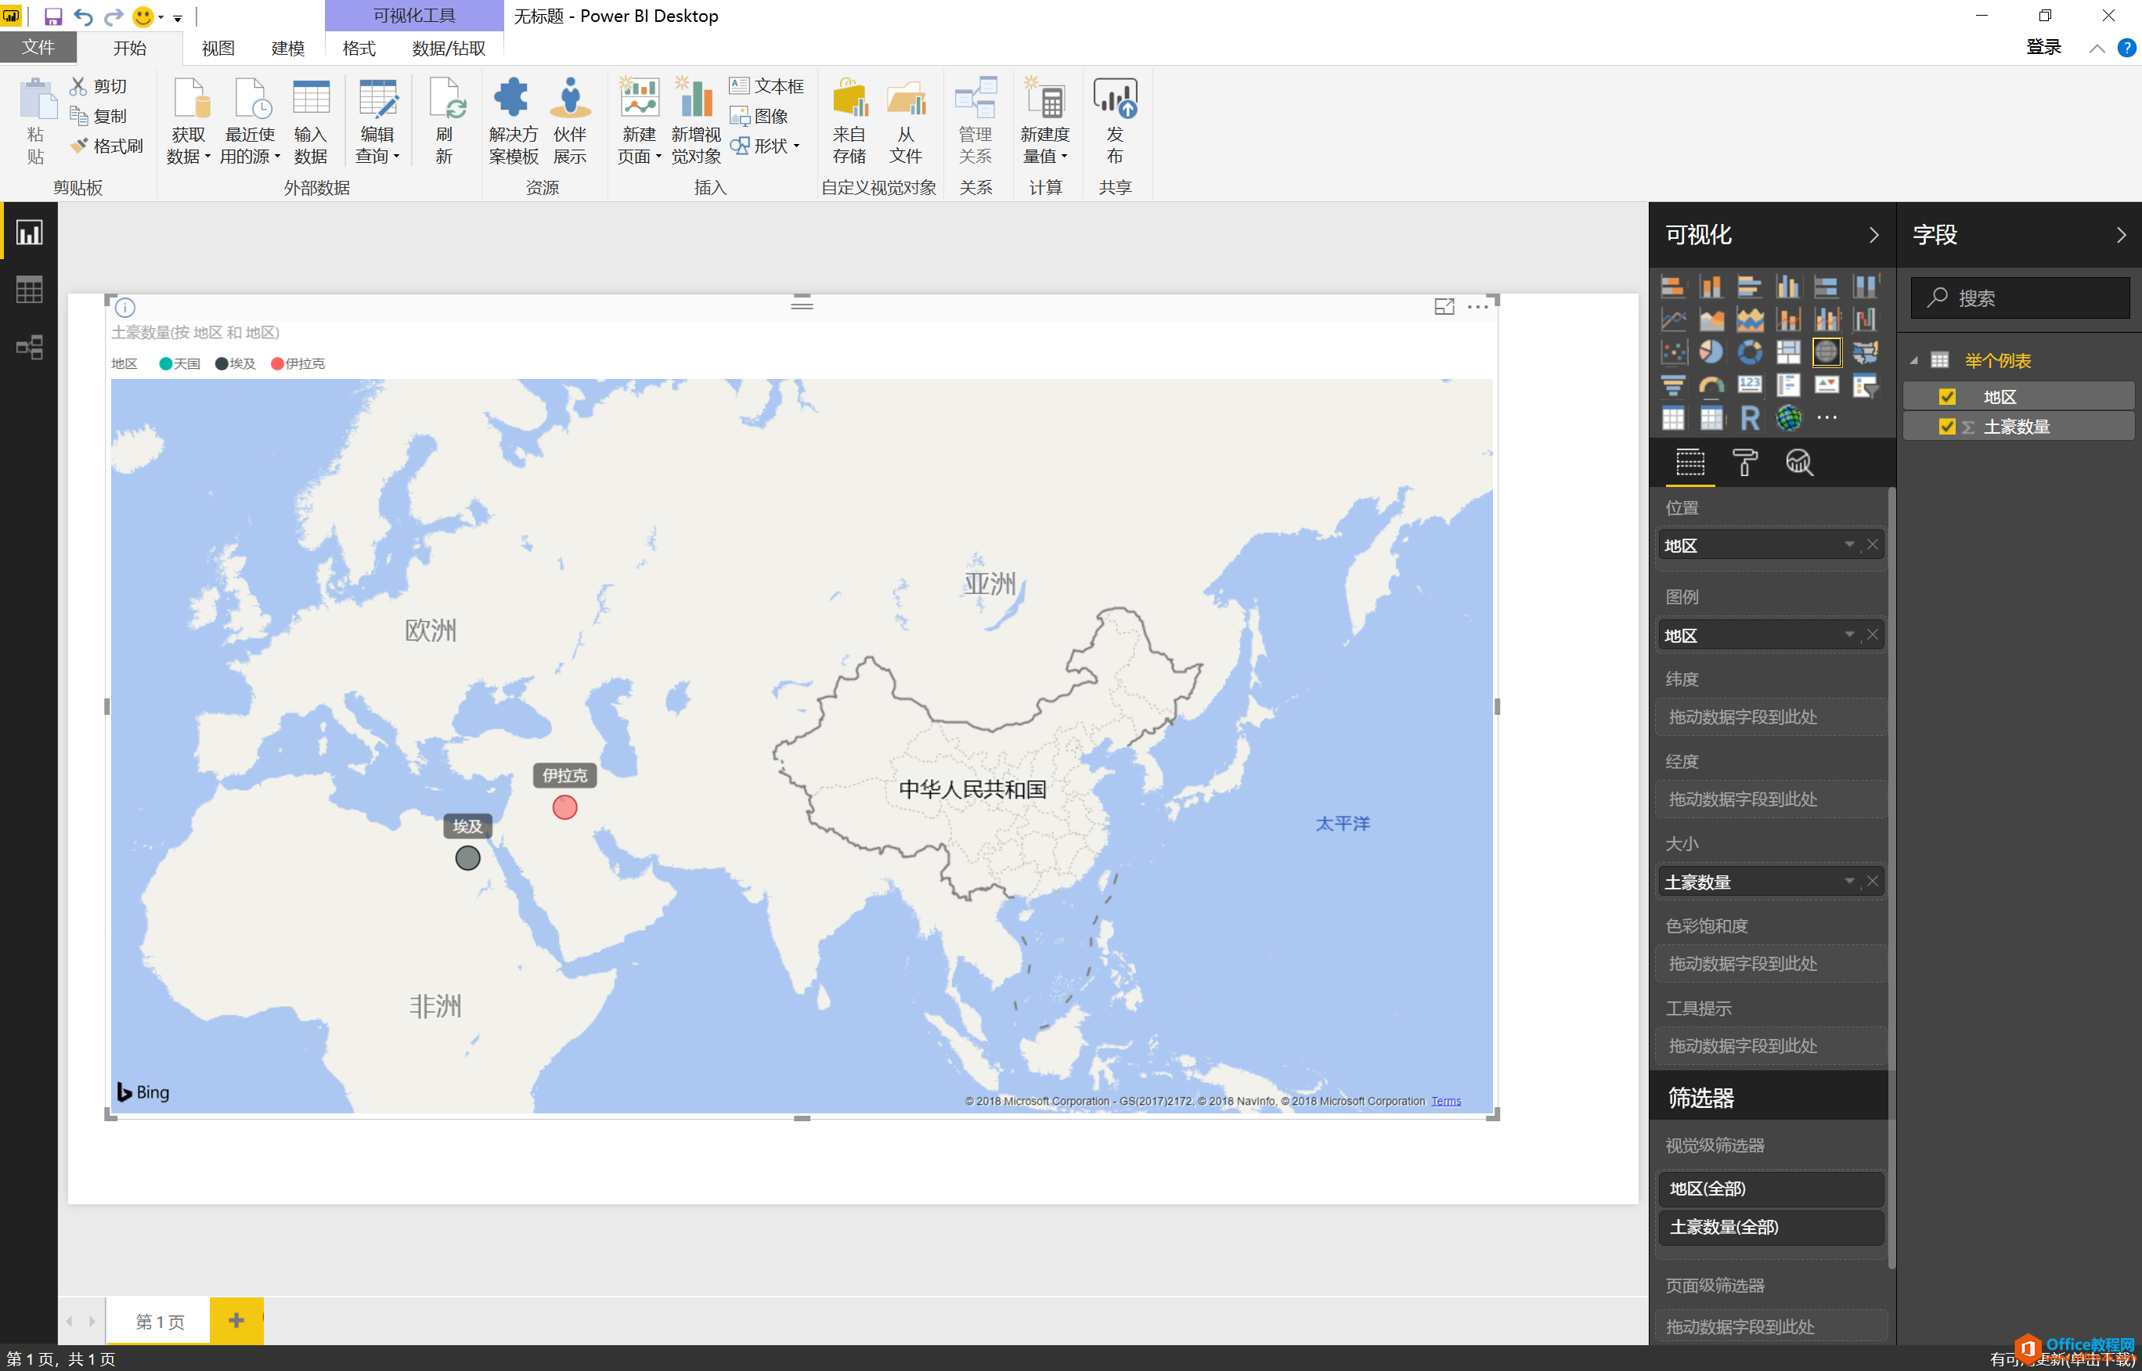Screen dimensions: 2142x1371
Task: Remove 地区 from 位置 well
Action: coord(1873,545)
